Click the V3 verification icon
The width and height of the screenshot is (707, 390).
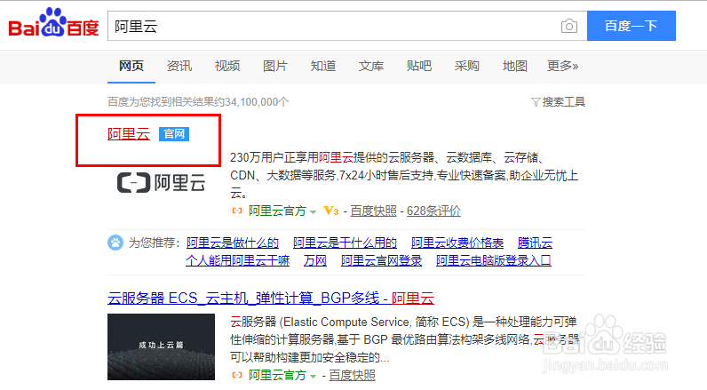[x=331, y=211]
